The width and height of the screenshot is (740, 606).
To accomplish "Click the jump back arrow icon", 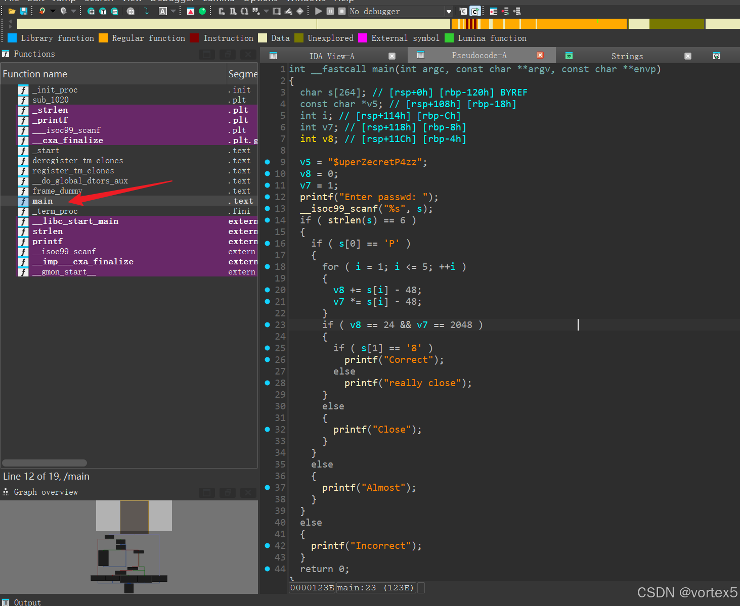I will coord(42,11).
